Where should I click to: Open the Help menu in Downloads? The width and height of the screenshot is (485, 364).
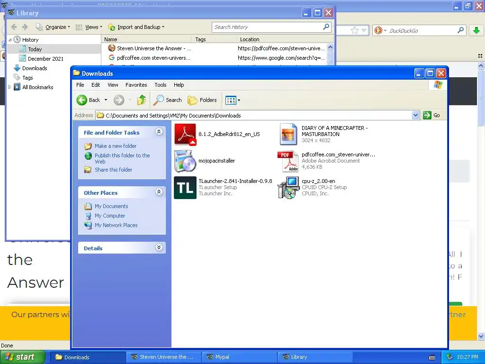179,85
